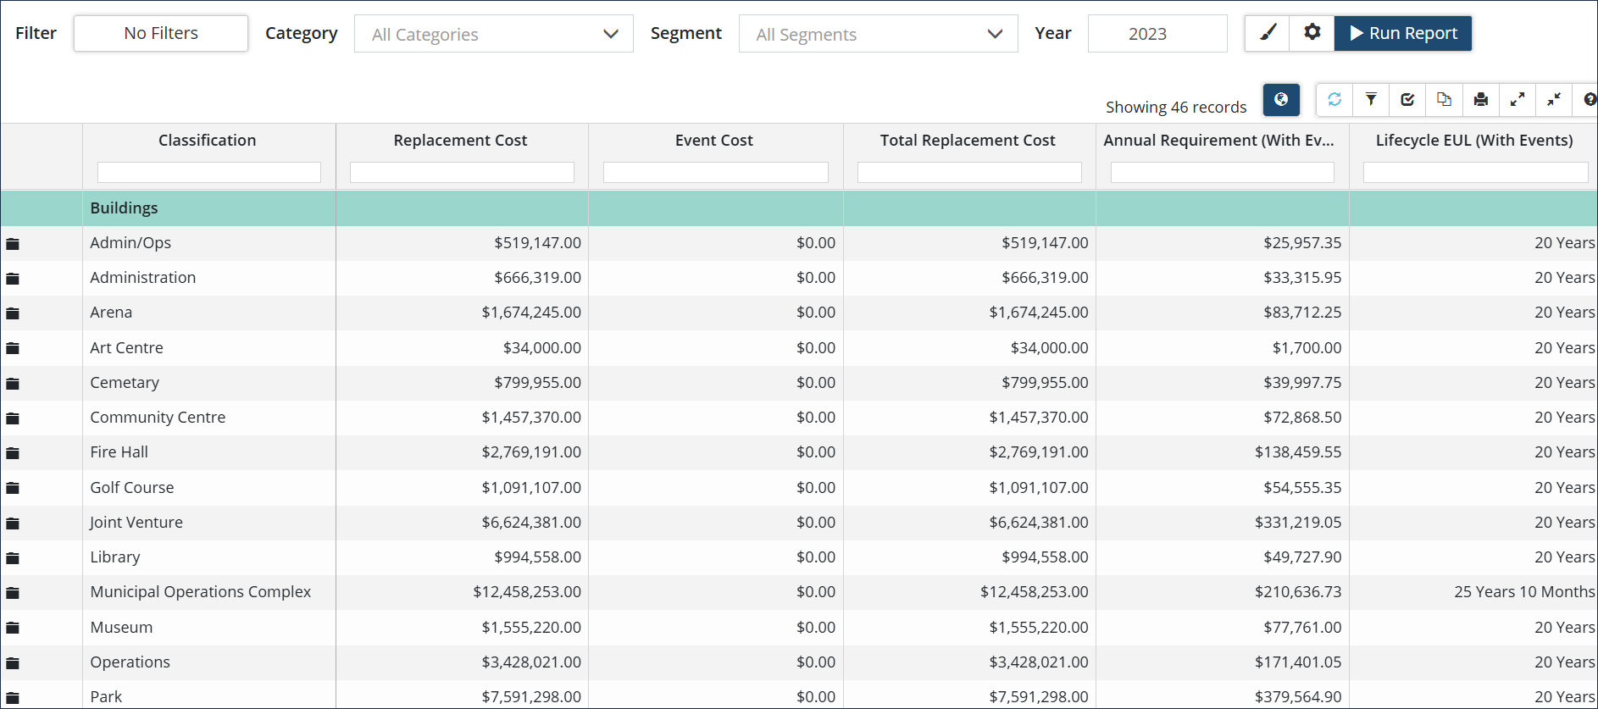Refresh the report grid
The image size is (1598, 709).
(1334, 100)
